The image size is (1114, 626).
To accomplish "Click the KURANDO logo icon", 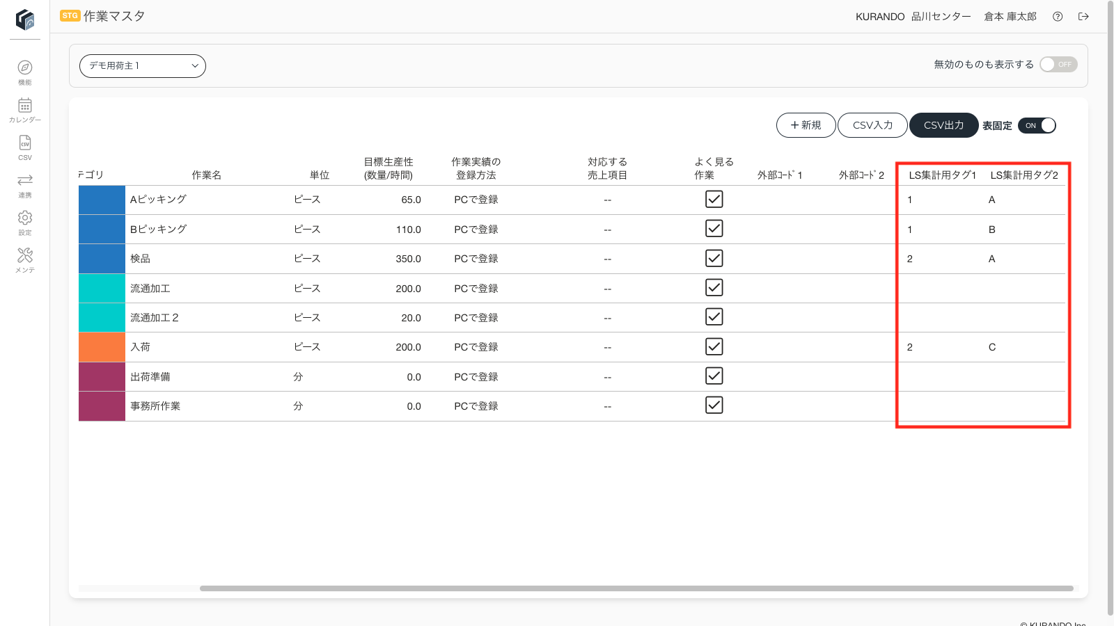I will click(x=25, y=19).
